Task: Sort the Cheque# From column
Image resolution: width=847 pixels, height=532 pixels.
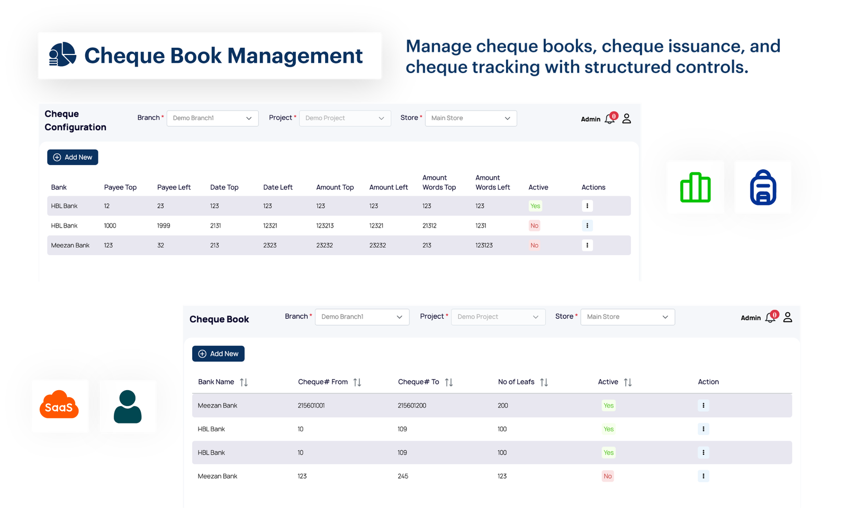Action: coord(357,382)
